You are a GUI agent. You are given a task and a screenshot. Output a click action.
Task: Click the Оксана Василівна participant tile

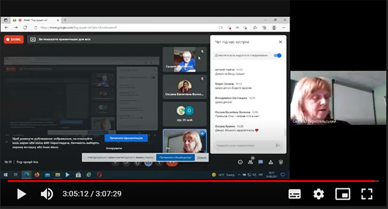(x=185, y=87)
